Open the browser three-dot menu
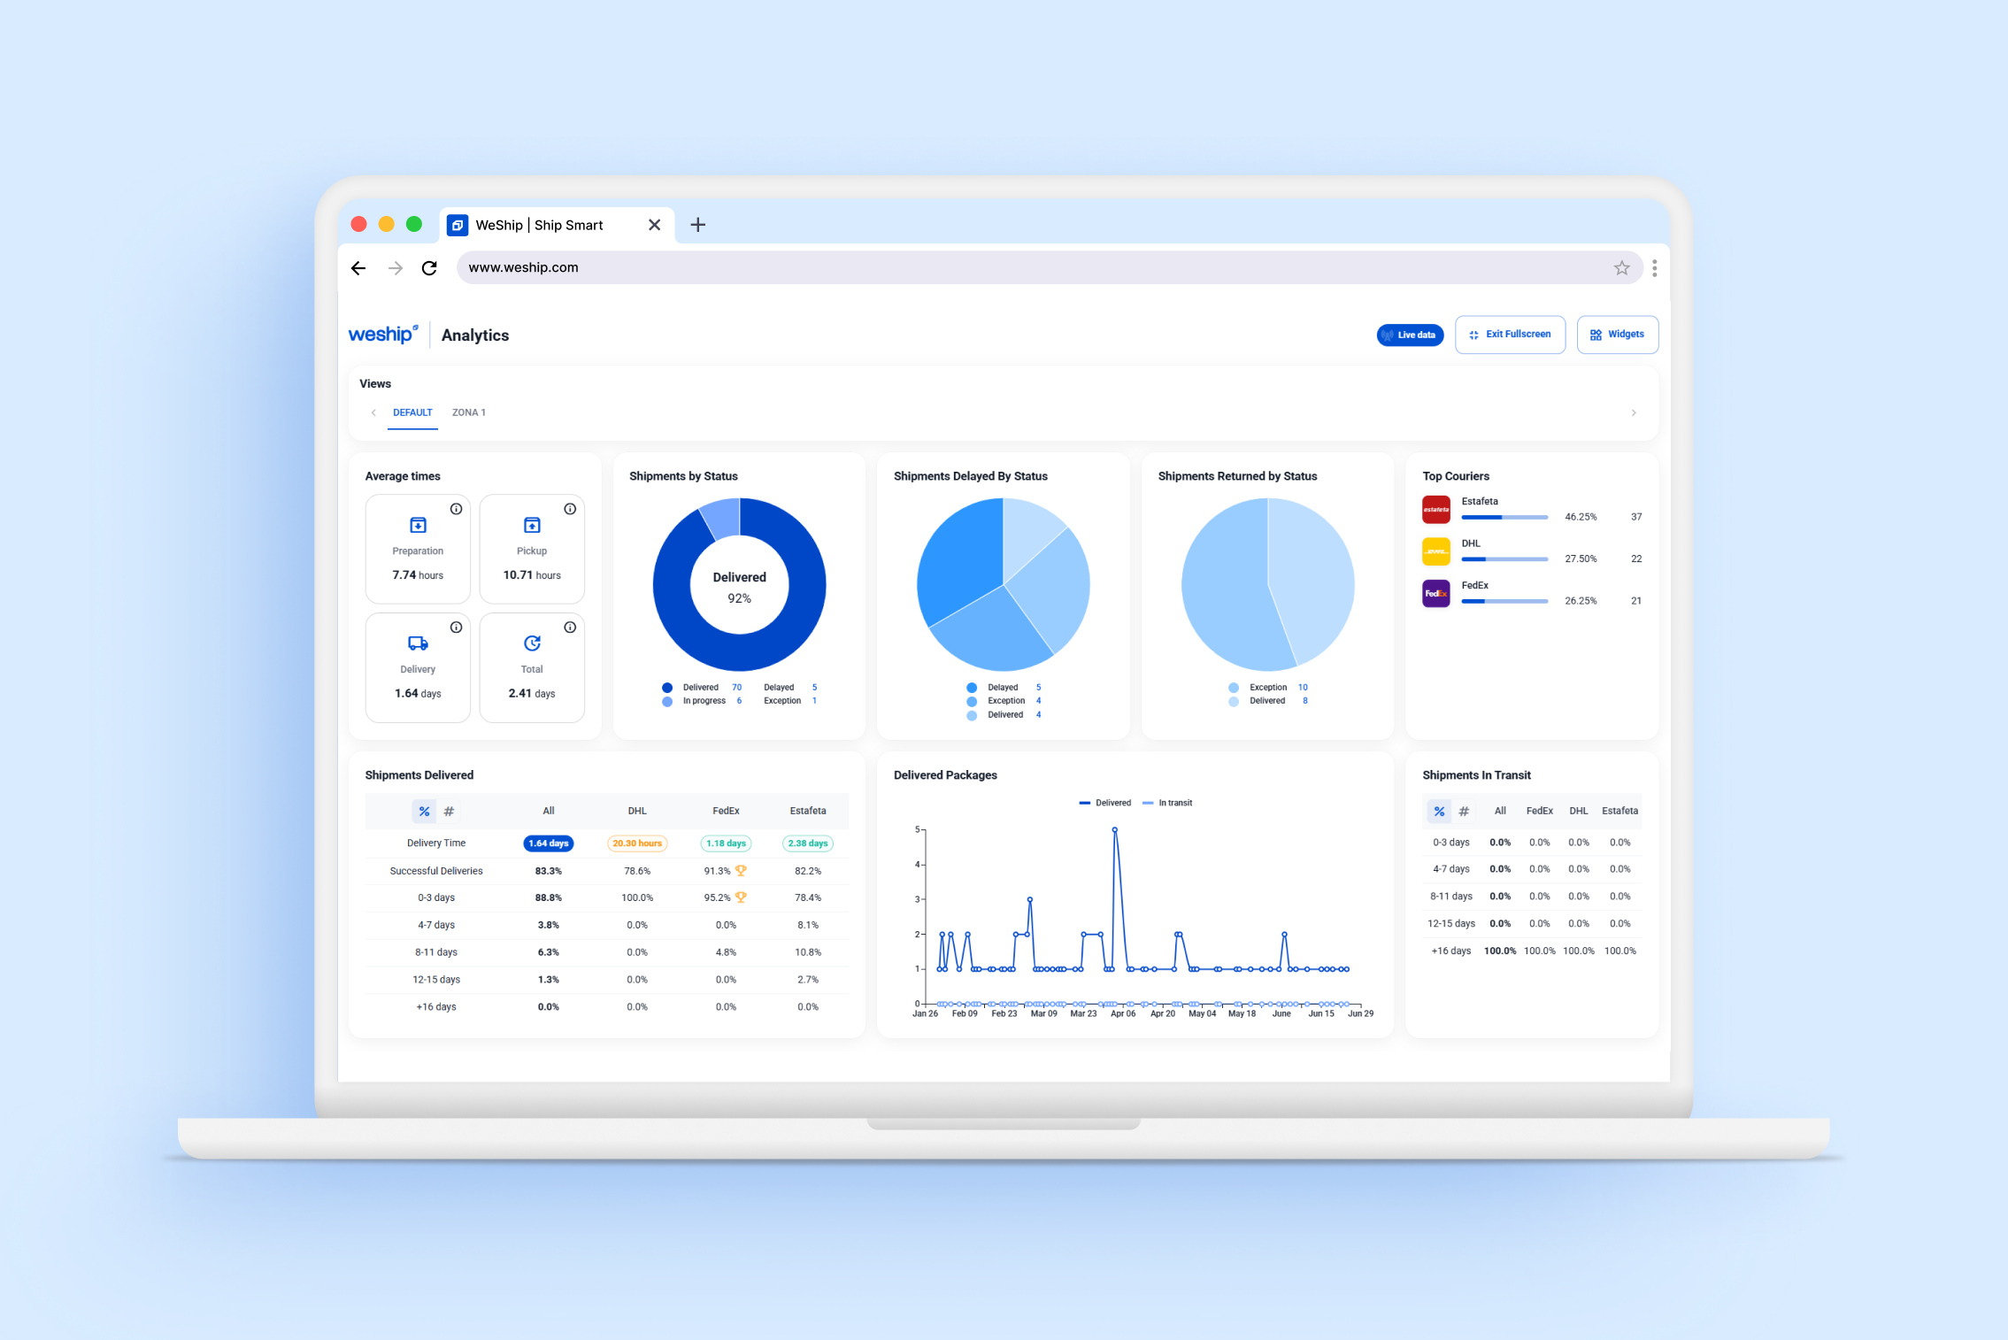 point(1654,268)
